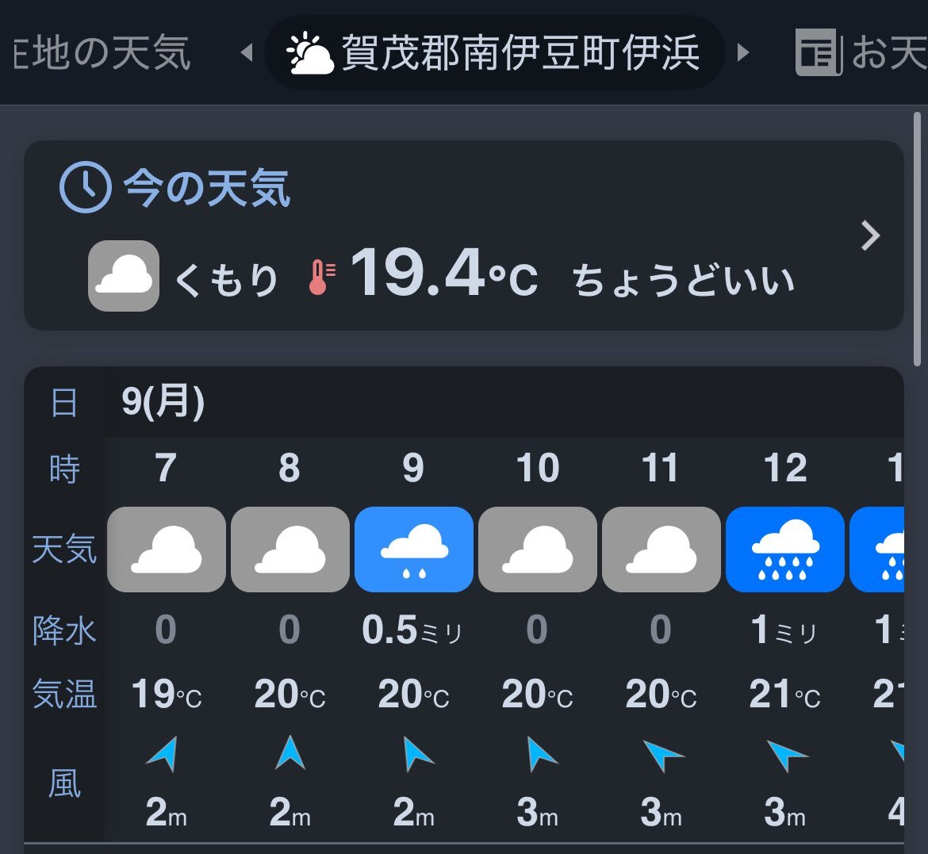Click the red thermometer icon
Image resolution: width=928 pixels, height=854 pixels.
[x=322, y=277]
